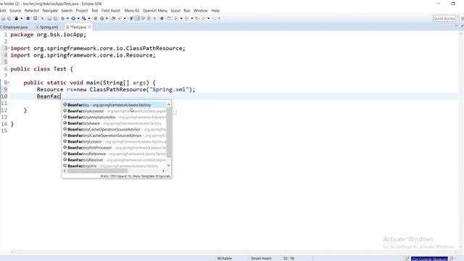Focus the Quick Access search field
464x261 pixels.
click(444, 18)
